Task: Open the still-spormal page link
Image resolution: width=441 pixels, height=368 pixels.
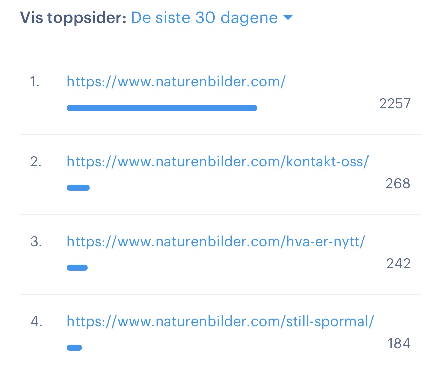Action: pyautogui.click(x=220, y=321)
